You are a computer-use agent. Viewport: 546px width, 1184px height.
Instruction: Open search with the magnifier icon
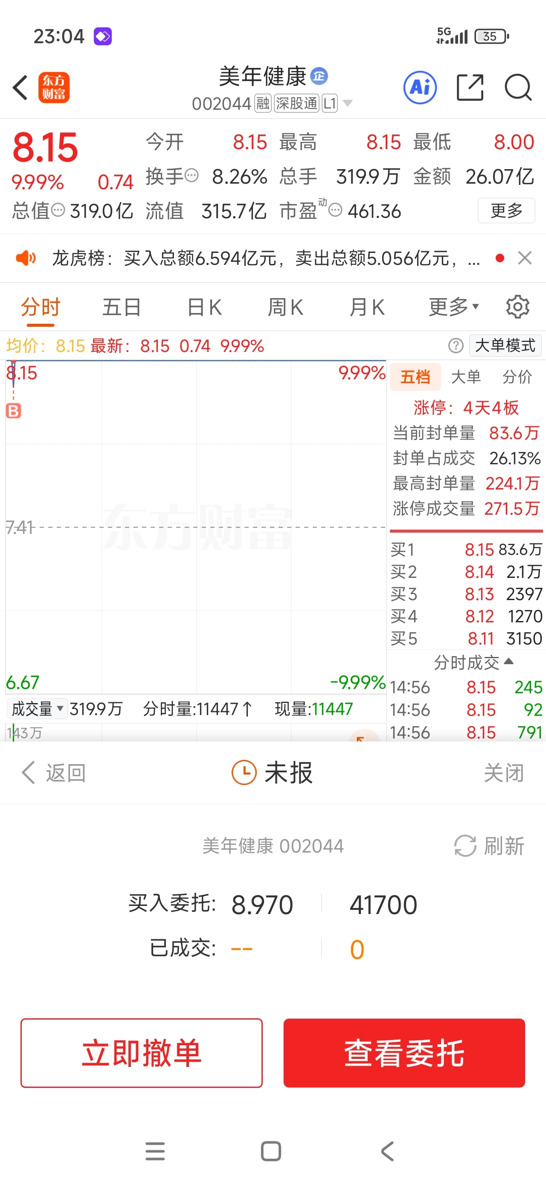point(518,87)
